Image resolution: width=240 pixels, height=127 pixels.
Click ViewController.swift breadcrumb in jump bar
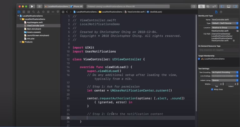click(134, 12)
